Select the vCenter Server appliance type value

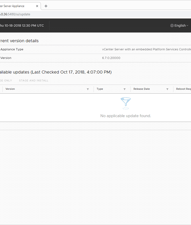coord(146,49)
